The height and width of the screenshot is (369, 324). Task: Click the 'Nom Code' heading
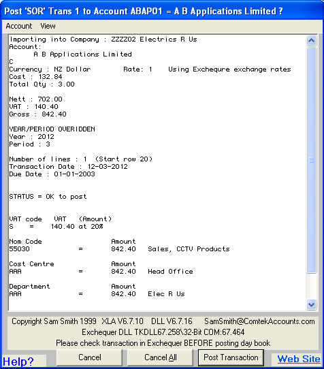pos(25,242)
